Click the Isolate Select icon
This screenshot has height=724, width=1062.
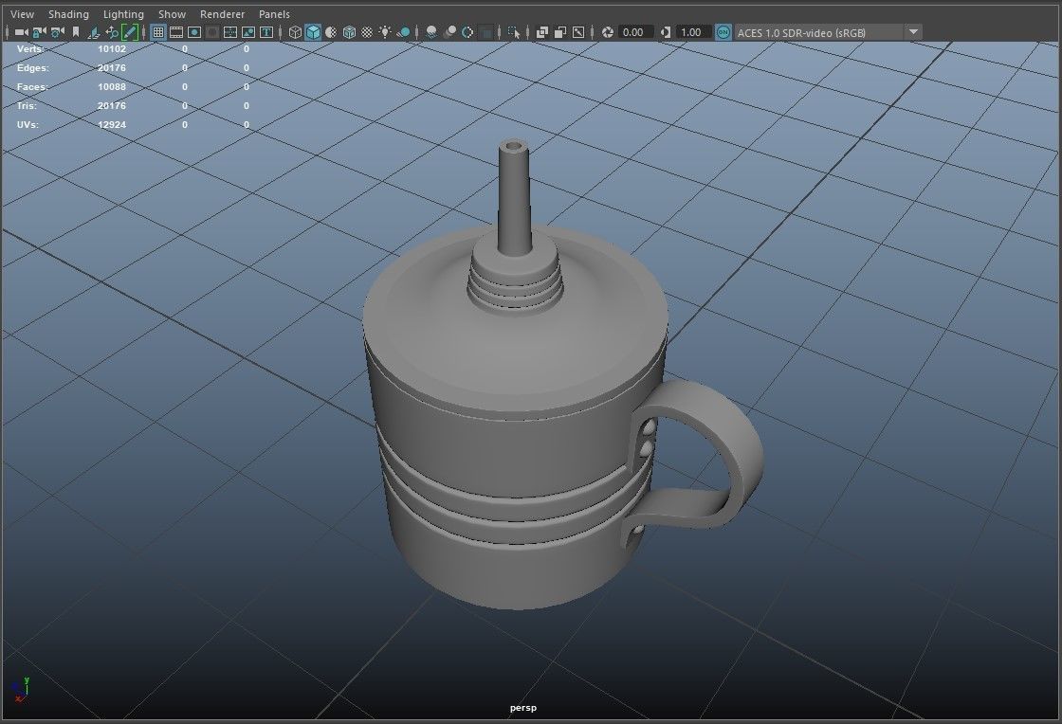coord(514,32)
